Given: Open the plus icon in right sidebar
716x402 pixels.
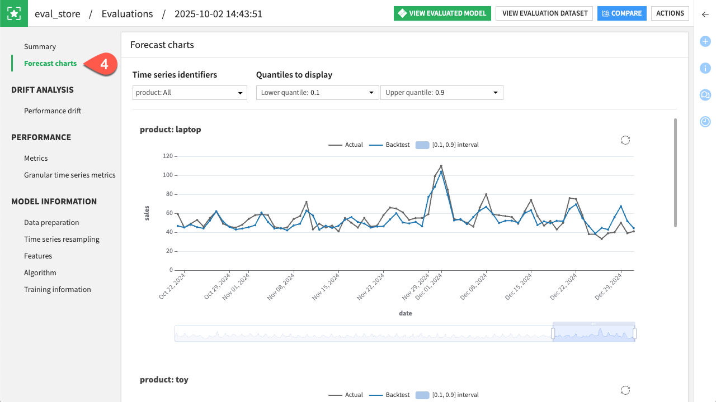Looking at the screenshot, I should click(705, 41).
